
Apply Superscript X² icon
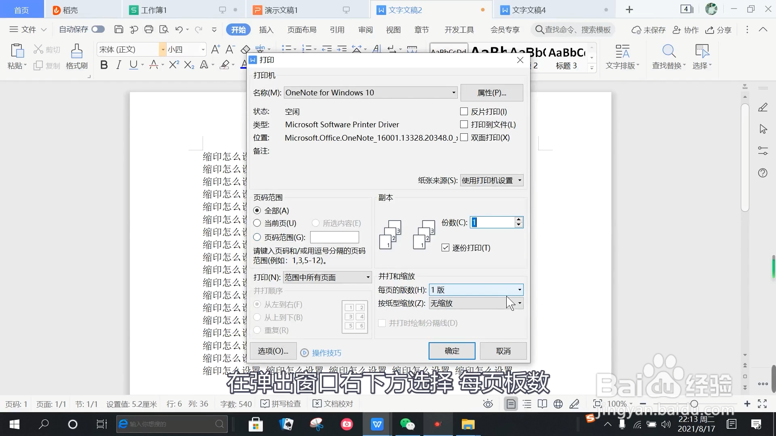point(174,65)
